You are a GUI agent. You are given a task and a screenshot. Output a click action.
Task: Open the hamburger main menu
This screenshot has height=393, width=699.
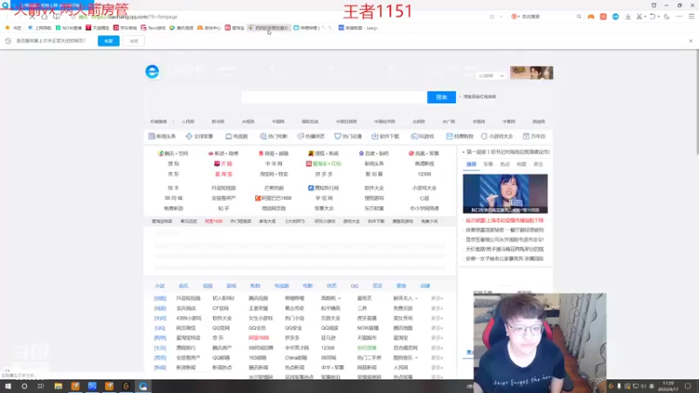(691, 17)
